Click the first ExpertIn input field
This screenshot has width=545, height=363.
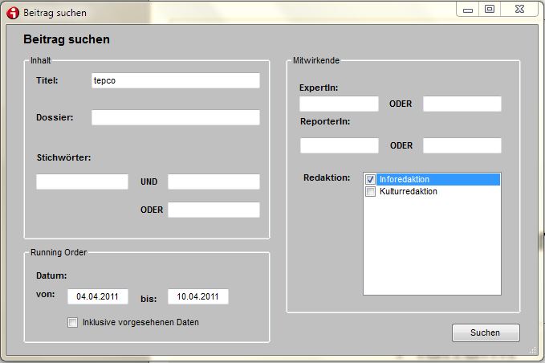point(339,104)
